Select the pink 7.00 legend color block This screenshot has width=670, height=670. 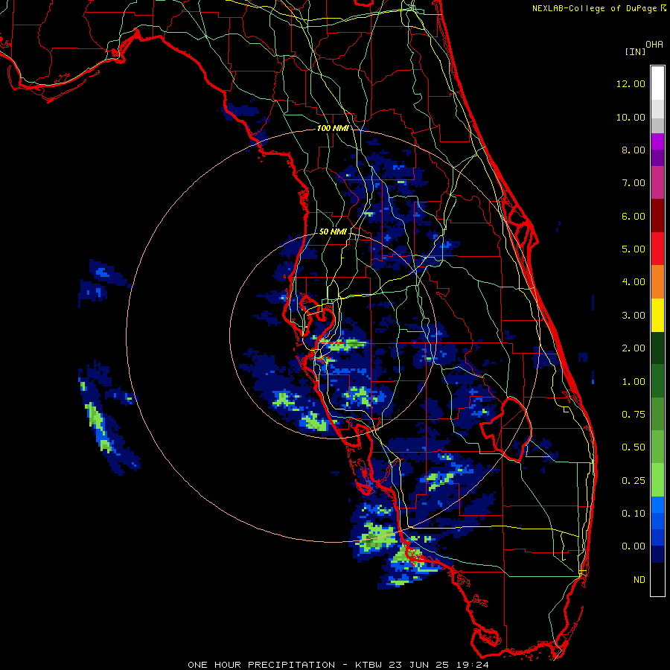coord(657,182)
